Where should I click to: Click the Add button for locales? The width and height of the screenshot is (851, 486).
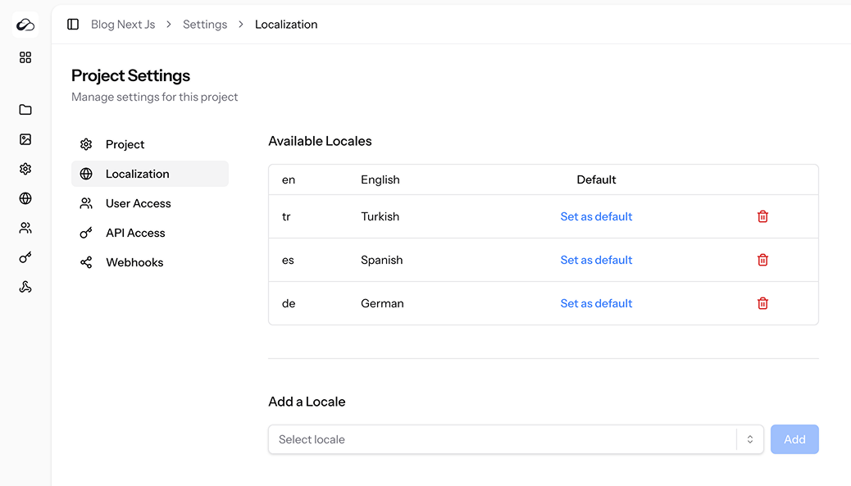pyautogui.click(x=794, y=439)
